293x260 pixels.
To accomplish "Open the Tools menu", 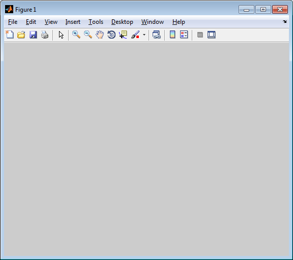I will tap(96, 22).
